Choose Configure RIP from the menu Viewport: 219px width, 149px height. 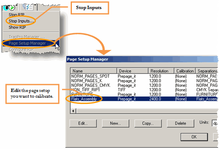click(x=21, y=49)
